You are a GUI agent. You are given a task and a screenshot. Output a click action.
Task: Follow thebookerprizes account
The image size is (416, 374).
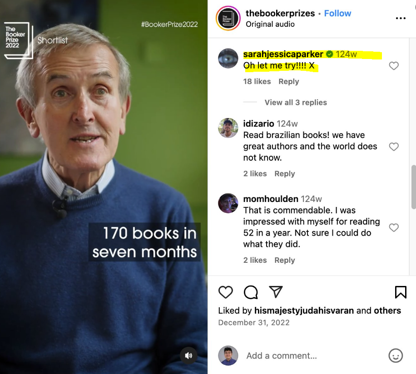pos(337,13)
